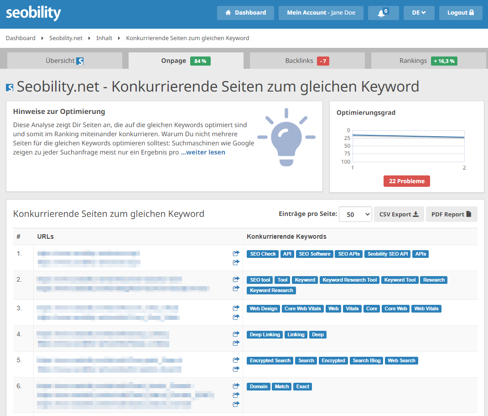Click the Deep Linking tag
The width and height of the screenshot is (488, 416).
tap(265, 334)
